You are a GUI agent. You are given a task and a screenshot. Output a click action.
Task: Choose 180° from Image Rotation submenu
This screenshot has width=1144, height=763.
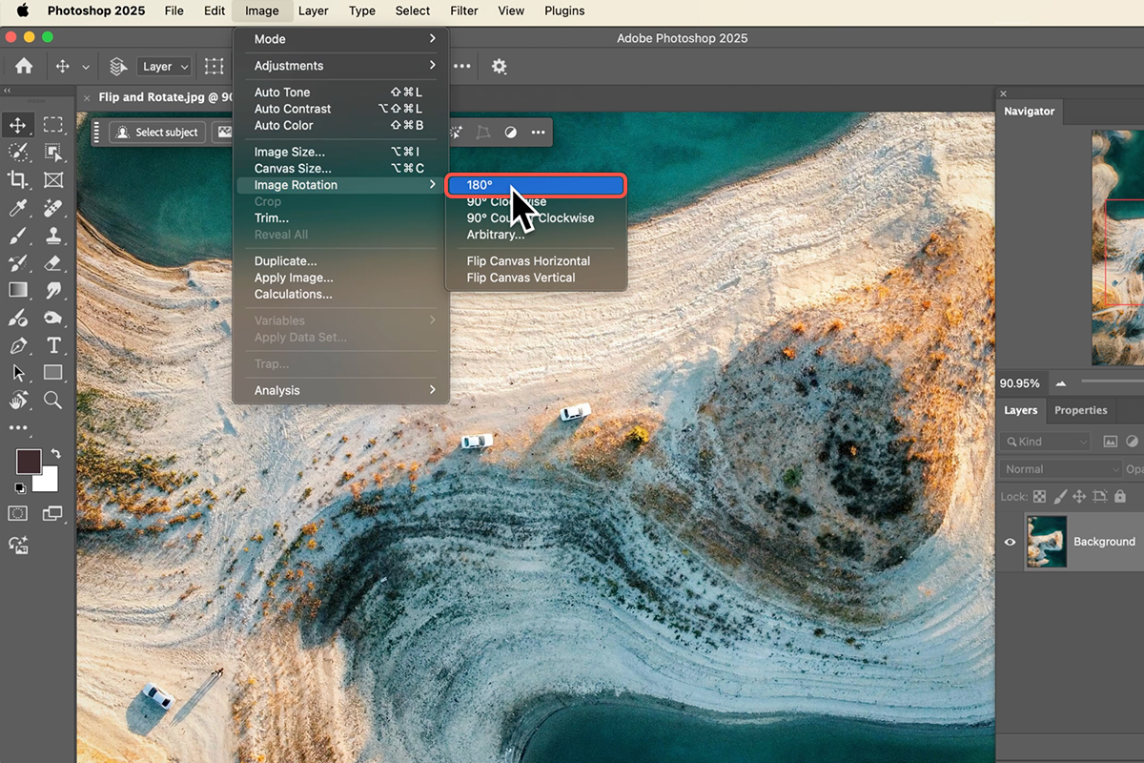click(534, 185)
